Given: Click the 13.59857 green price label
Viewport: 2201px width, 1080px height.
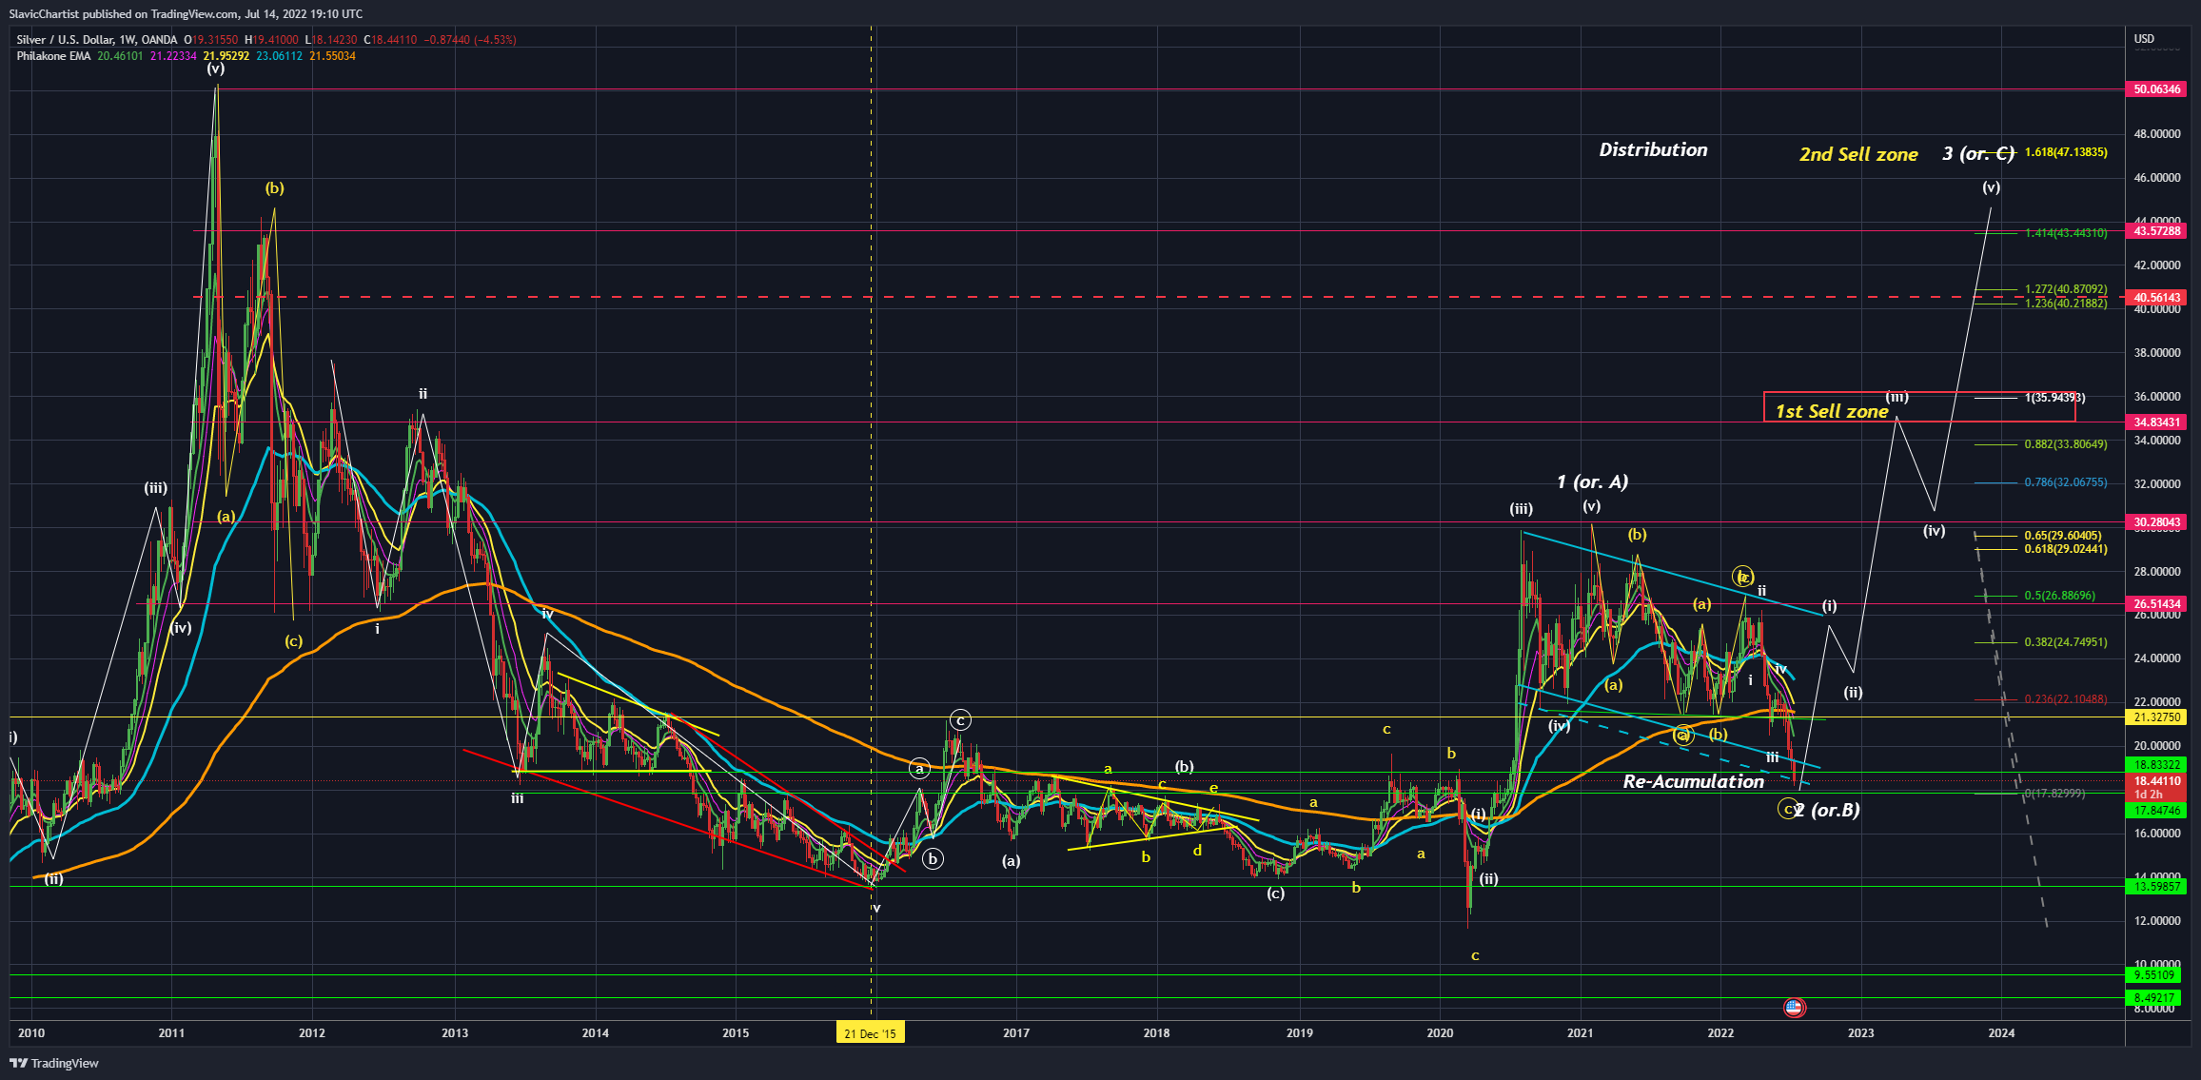Looking at the screenshot, I should click(2156, 887).
